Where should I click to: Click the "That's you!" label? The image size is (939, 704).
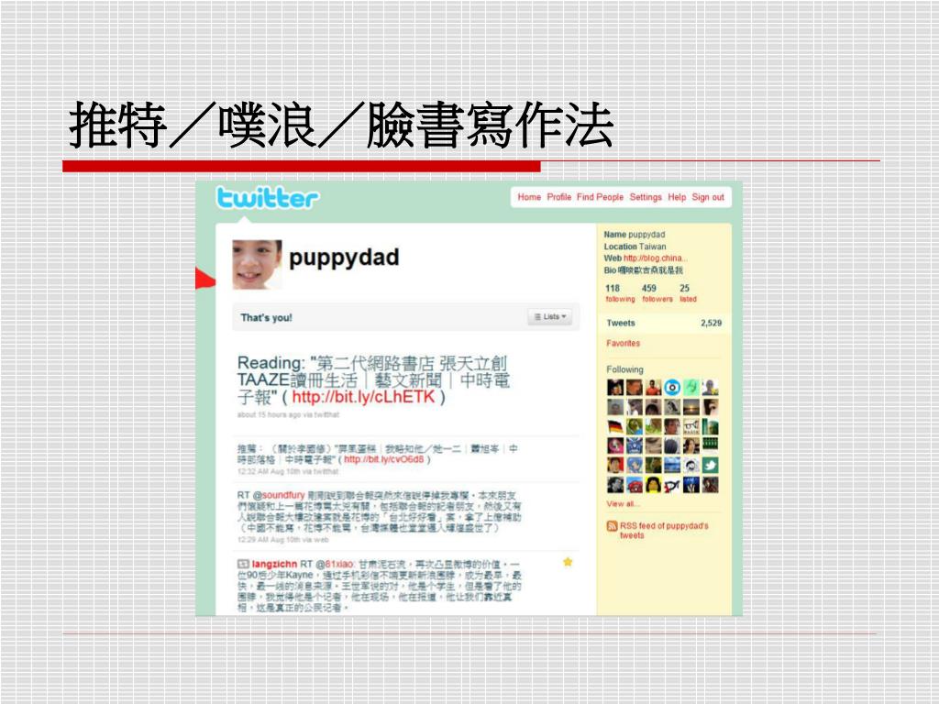[x=266, y=317]
